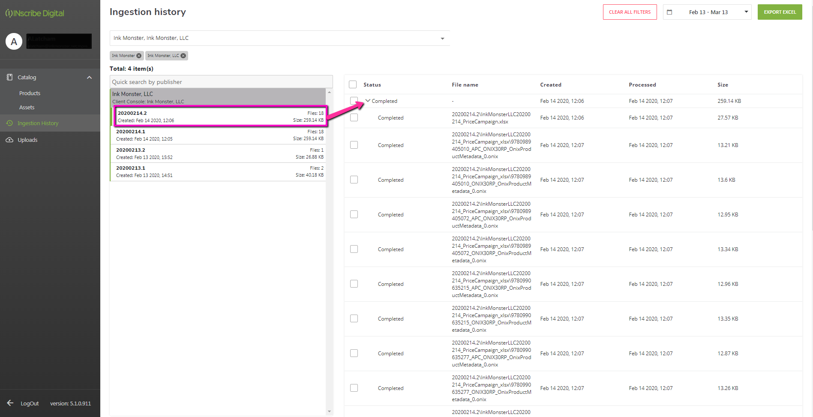Go to Ingestion History menu item
The image size is (813, 417).
coord(50,123)
